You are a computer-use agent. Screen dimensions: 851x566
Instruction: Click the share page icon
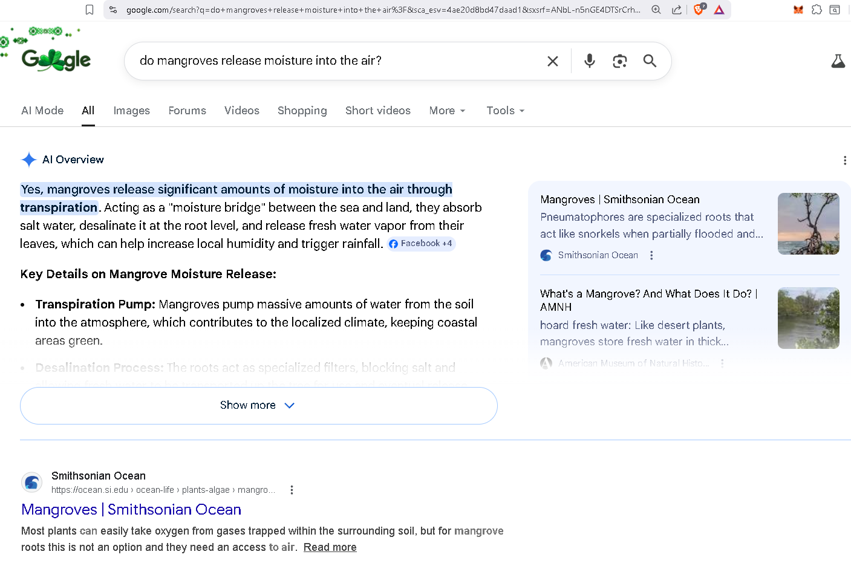tap(677, 10)
